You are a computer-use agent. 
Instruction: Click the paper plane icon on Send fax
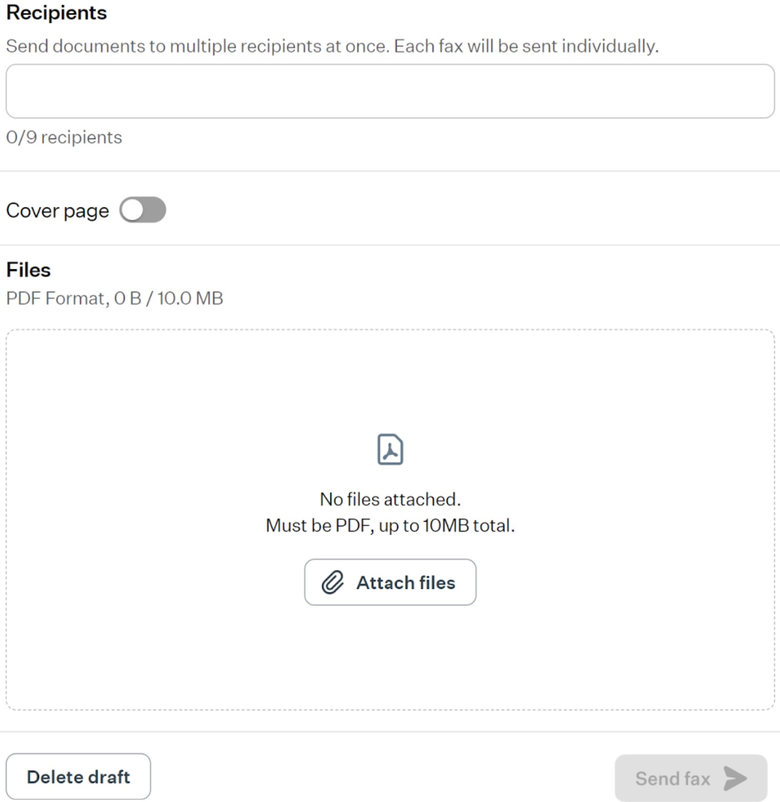click(x=735, y=778)
